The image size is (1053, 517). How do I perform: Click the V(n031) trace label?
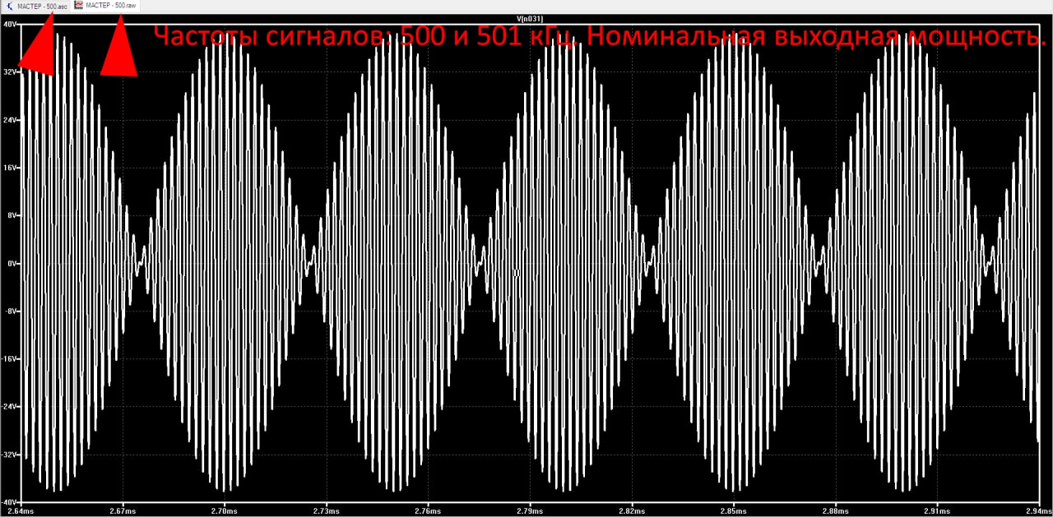coord(529,18)
